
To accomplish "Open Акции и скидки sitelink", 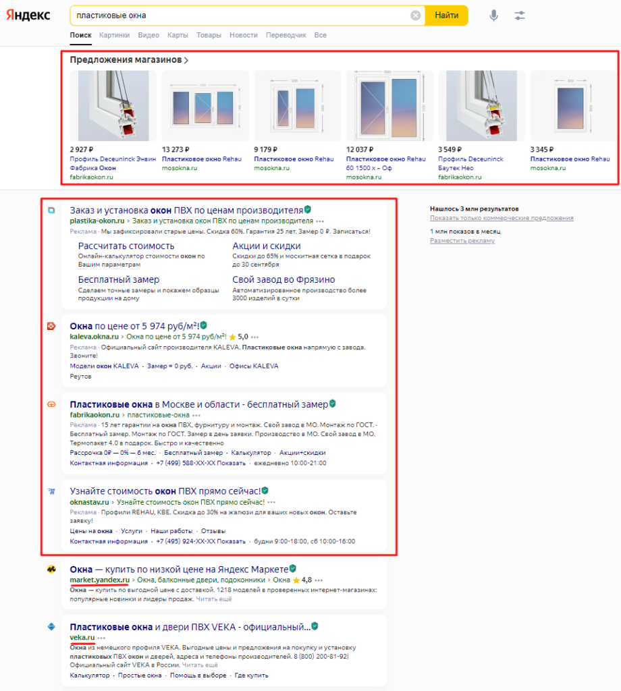I will tap(267, 246).
